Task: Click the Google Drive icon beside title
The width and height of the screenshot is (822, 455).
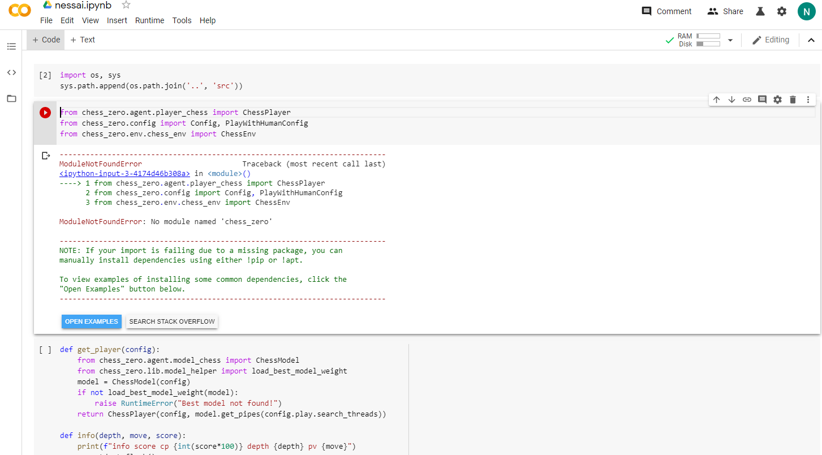Action: pyautogui.click(x=48, y=5)
